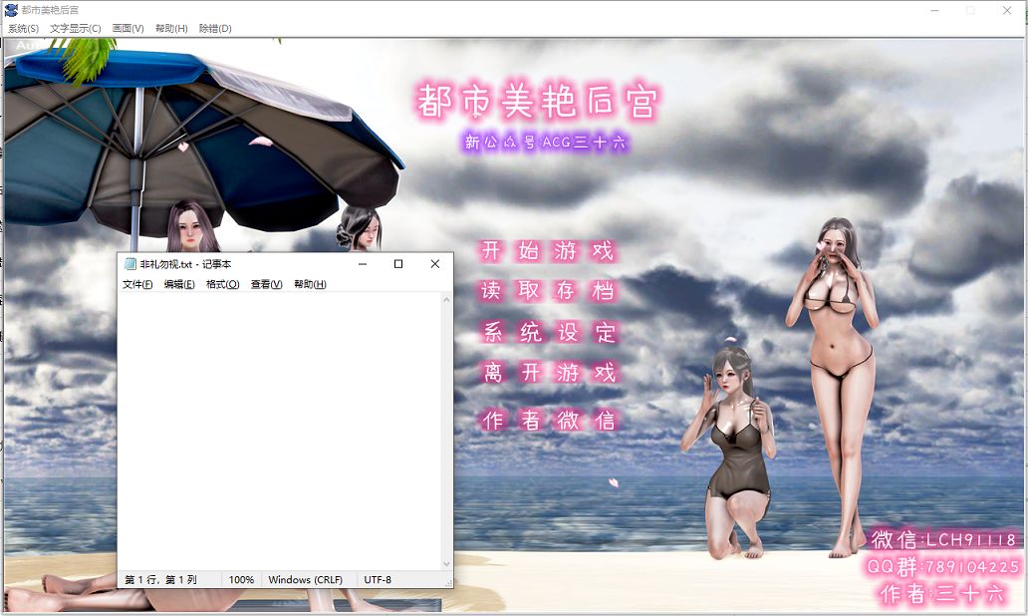Click 作者微信 author contact link
This screenshot has height=616, width=1028.
(547, 421)
